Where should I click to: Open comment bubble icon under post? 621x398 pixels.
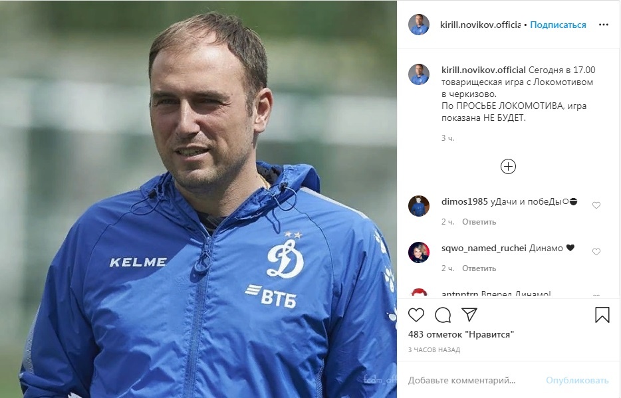[442, 315]
